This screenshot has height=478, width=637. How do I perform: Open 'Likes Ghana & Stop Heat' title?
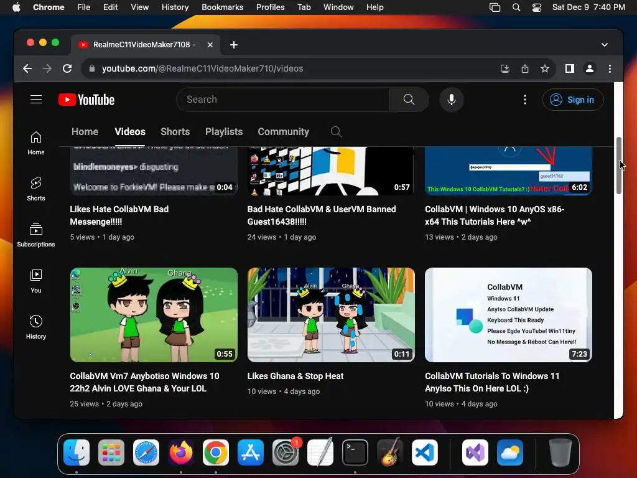[x=295, y=376]
